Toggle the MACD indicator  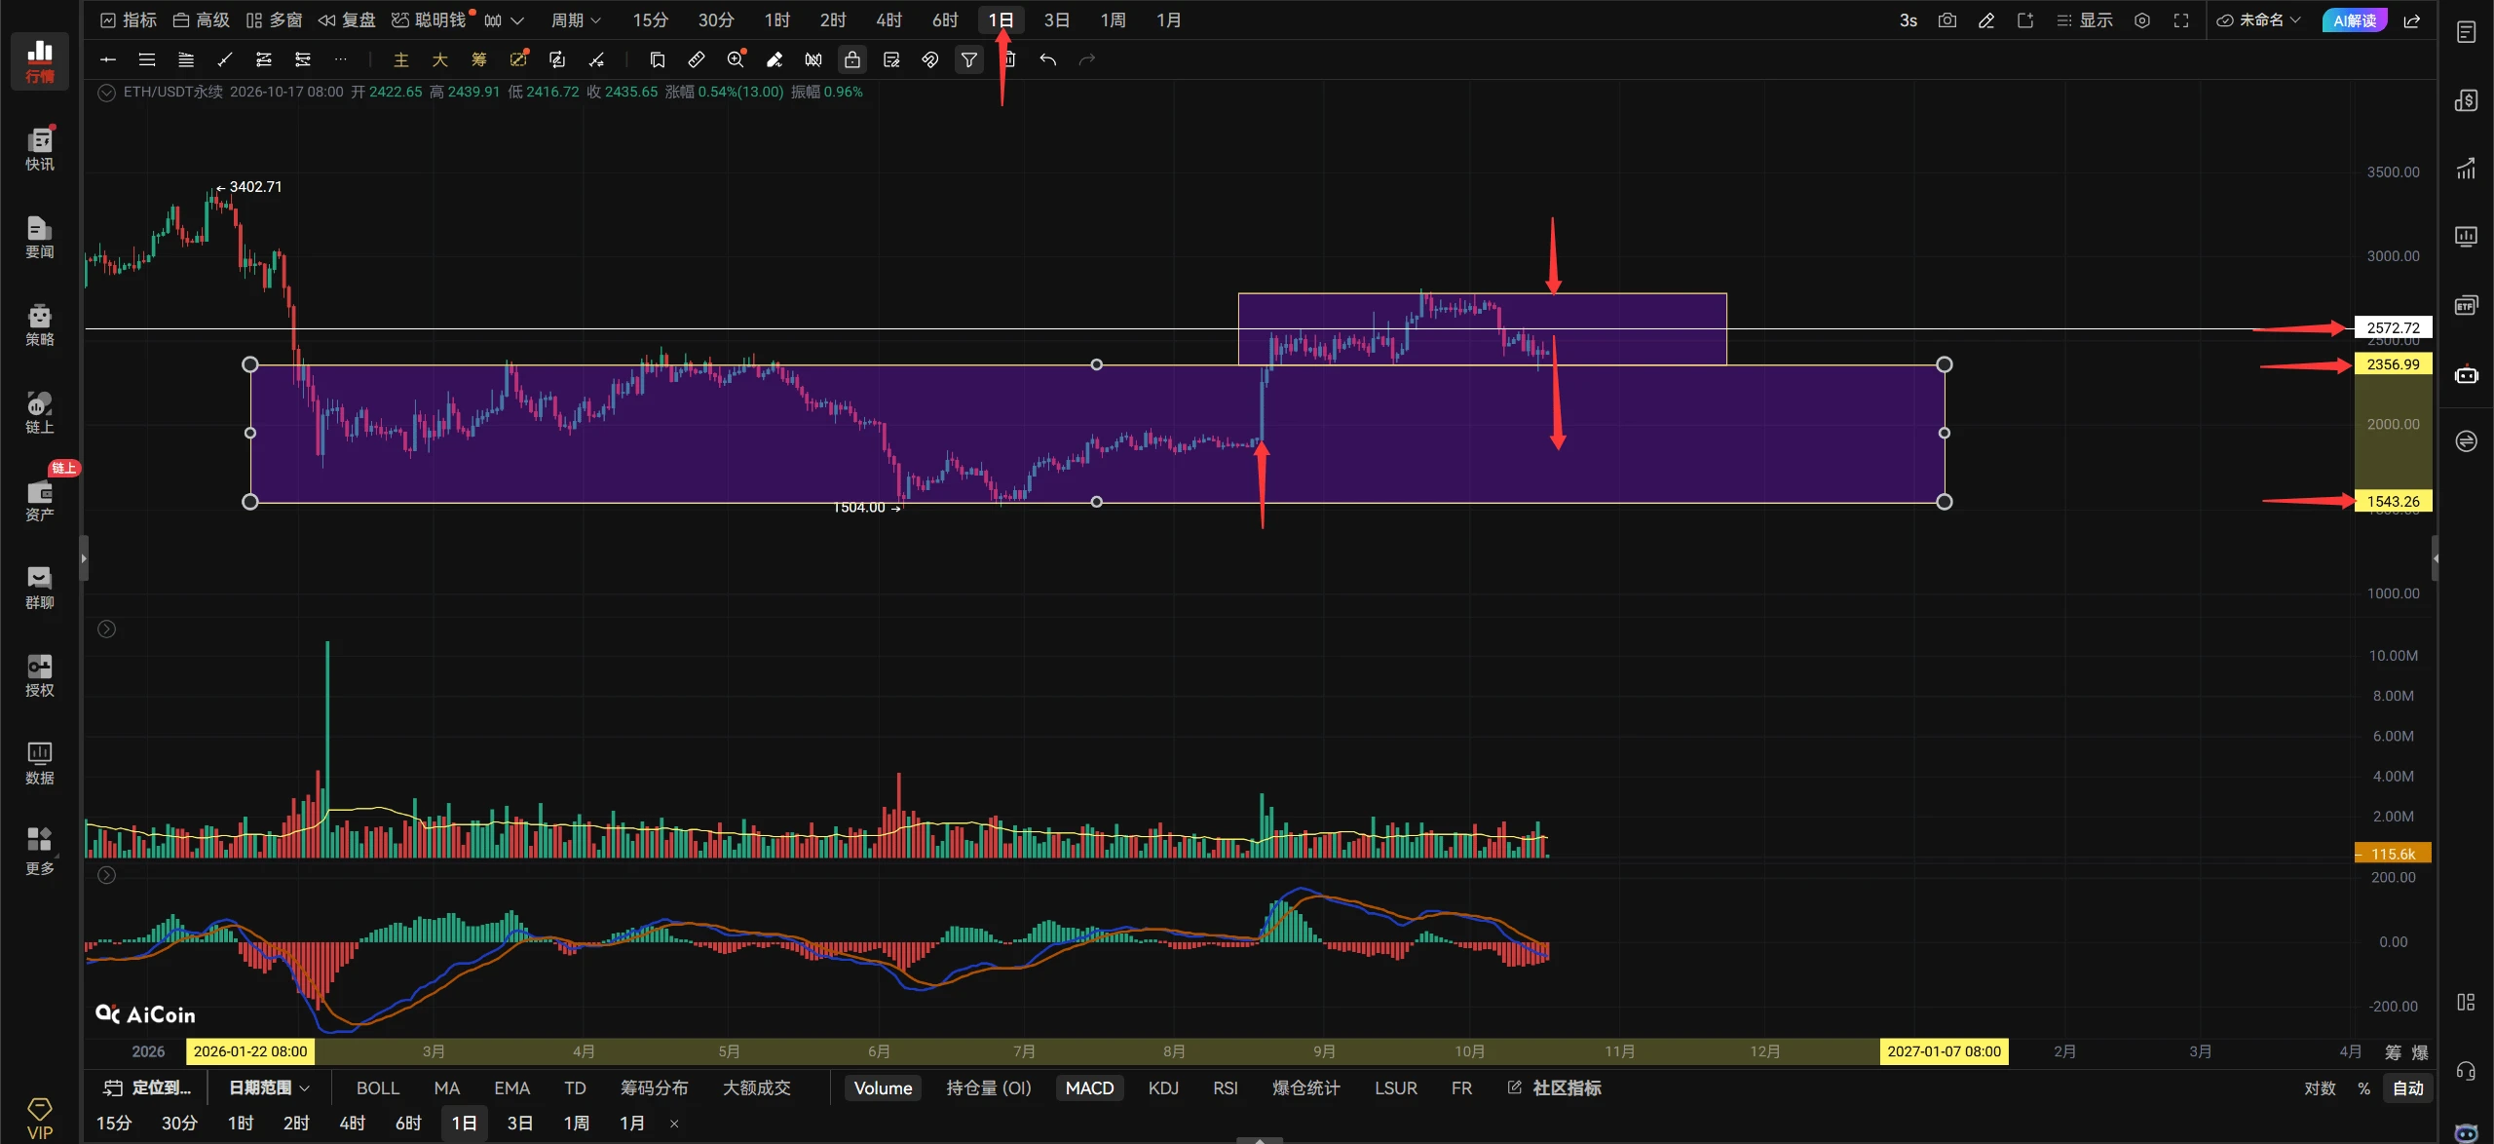(1089, 1087)
